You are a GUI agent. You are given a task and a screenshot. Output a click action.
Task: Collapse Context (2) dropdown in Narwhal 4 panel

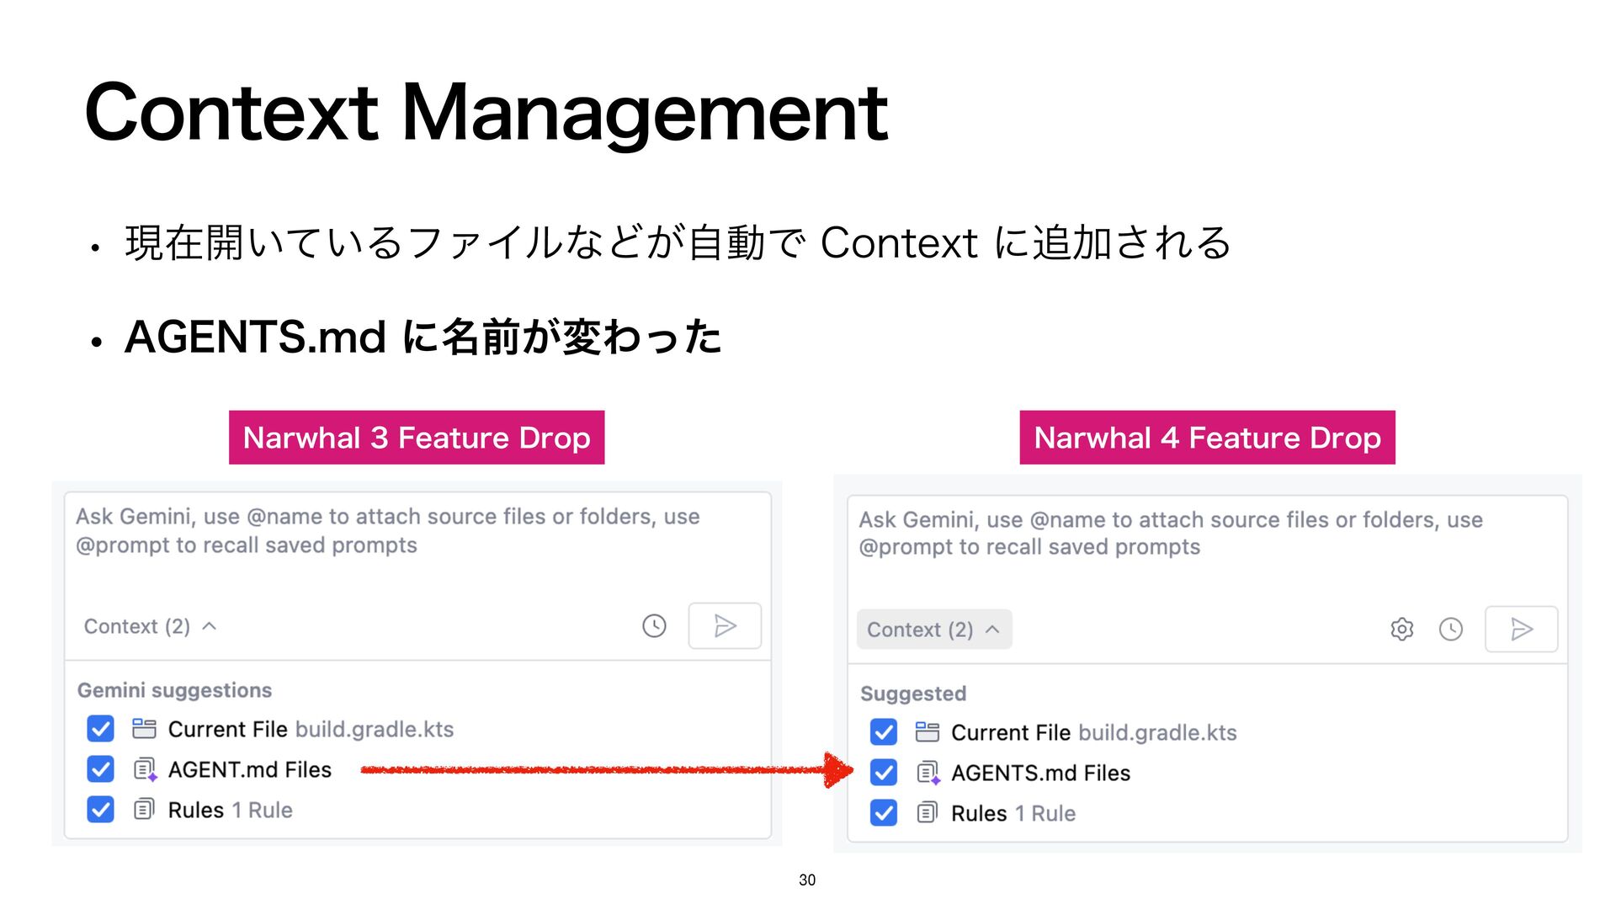coord(933,630)
